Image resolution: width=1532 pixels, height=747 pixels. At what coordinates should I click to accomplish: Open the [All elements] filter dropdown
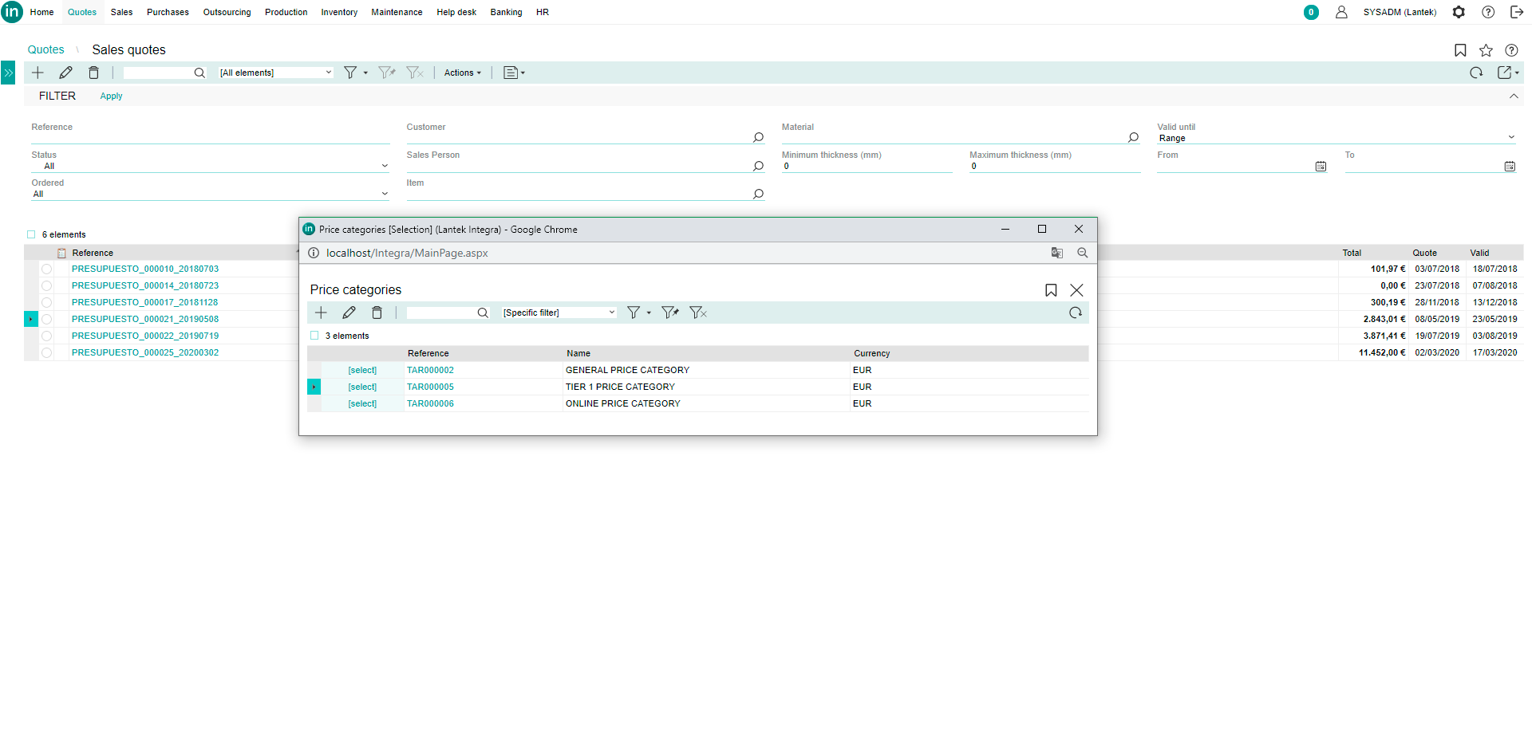[x=275, y=73]
